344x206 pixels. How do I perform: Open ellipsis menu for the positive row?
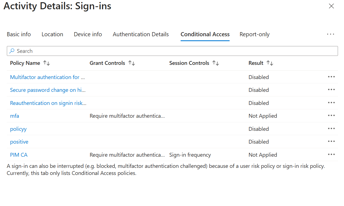tap(331, 141)
